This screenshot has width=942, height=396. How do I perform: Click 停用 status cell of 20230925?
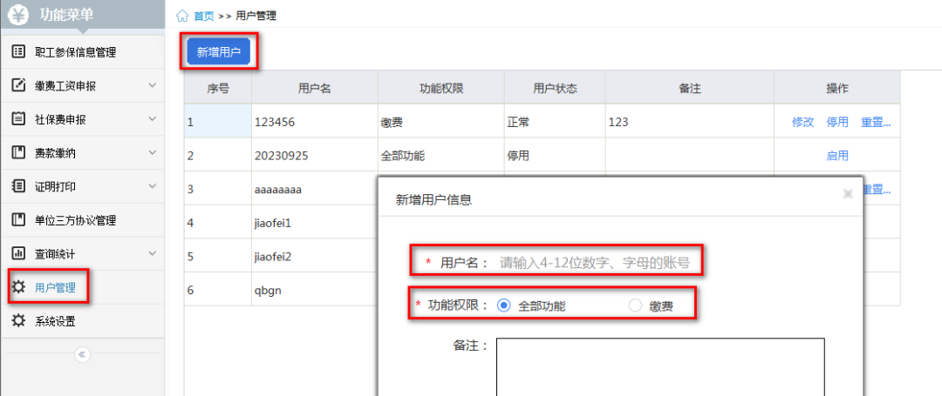555,156
